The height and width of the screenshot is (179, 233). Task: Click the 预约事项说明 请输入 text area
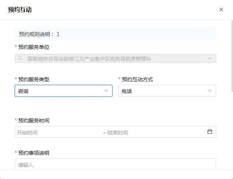115,164
